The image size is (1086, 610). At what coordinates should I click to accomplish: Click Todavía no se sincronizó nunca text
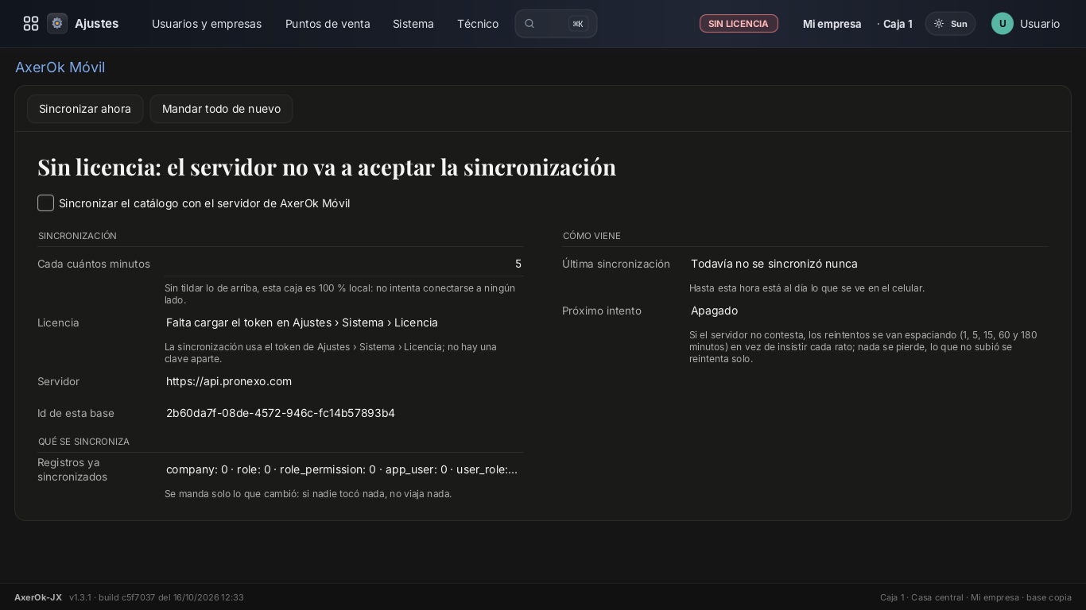click(774, 264)
